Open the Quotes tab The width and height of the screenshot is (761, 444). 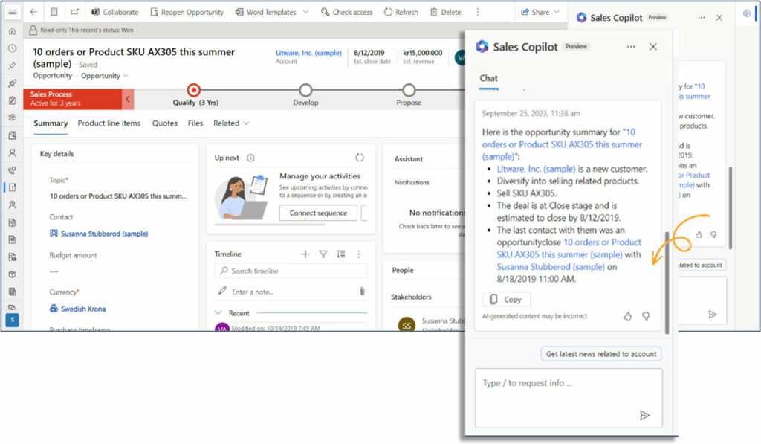[164, 123]
